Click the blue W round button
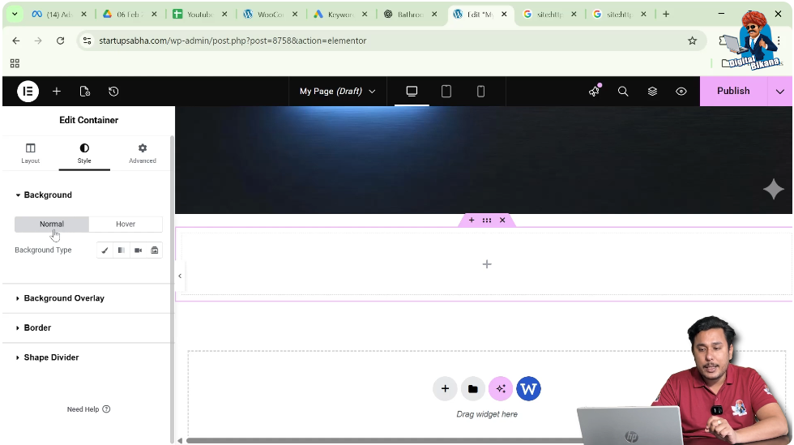The height and width of the screenshot is (445, 794). coord(528,389)
